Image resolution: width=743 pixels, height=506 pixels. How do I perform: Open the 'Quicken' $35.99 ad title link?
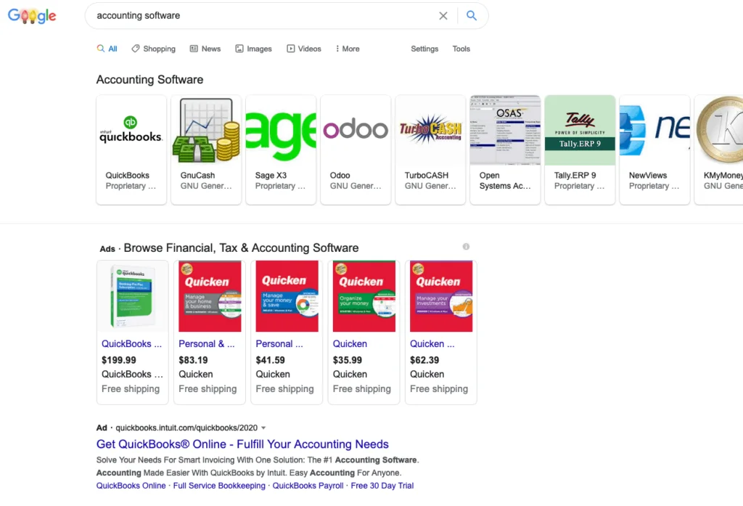pyautogui.click(x=350, y=344)
